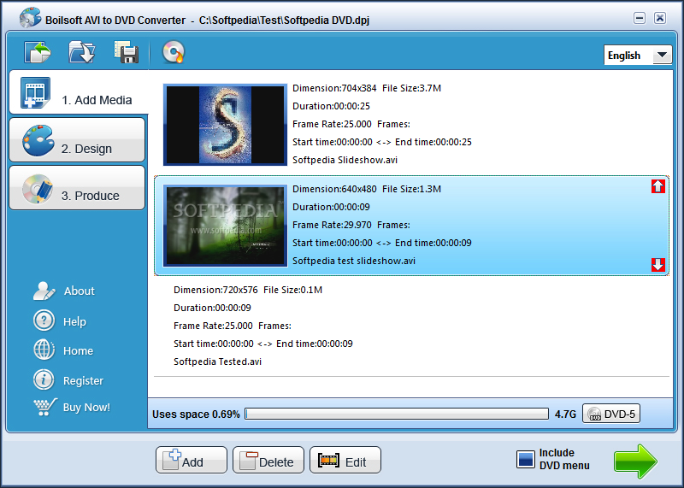The height and width of the screenshot is (488, 684).
Task: Click the new project toolbar icon
Action: tap(37, 53)
